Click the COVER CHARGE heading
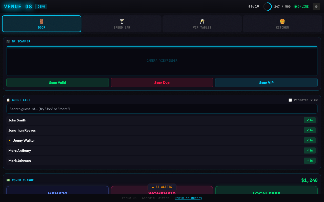324x202 pixels. click(x=23, y=180)
